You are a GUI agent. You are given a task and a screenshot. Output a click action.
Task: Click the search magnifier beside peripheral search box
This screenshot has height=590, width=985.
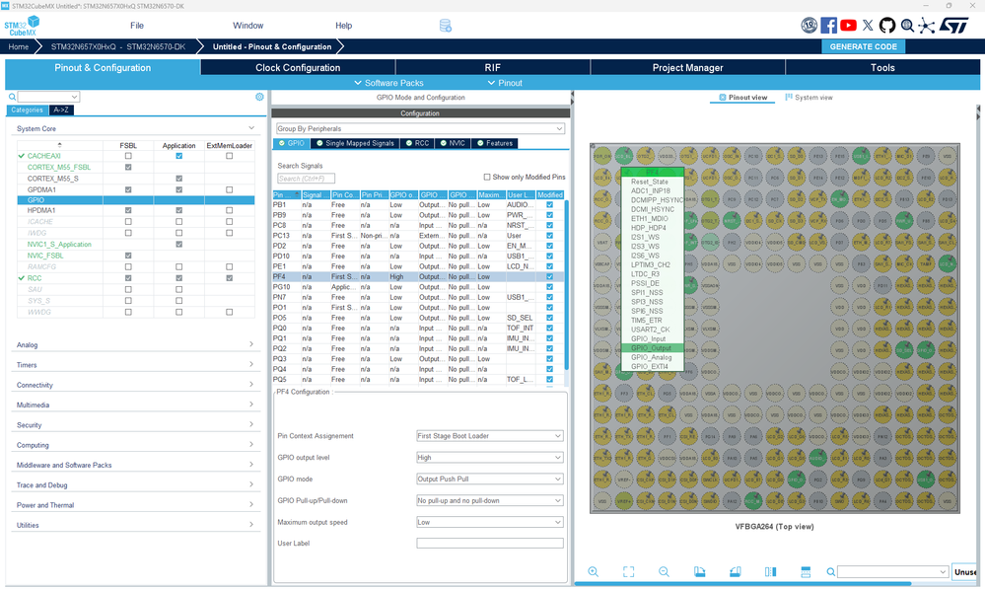point(12,97)
